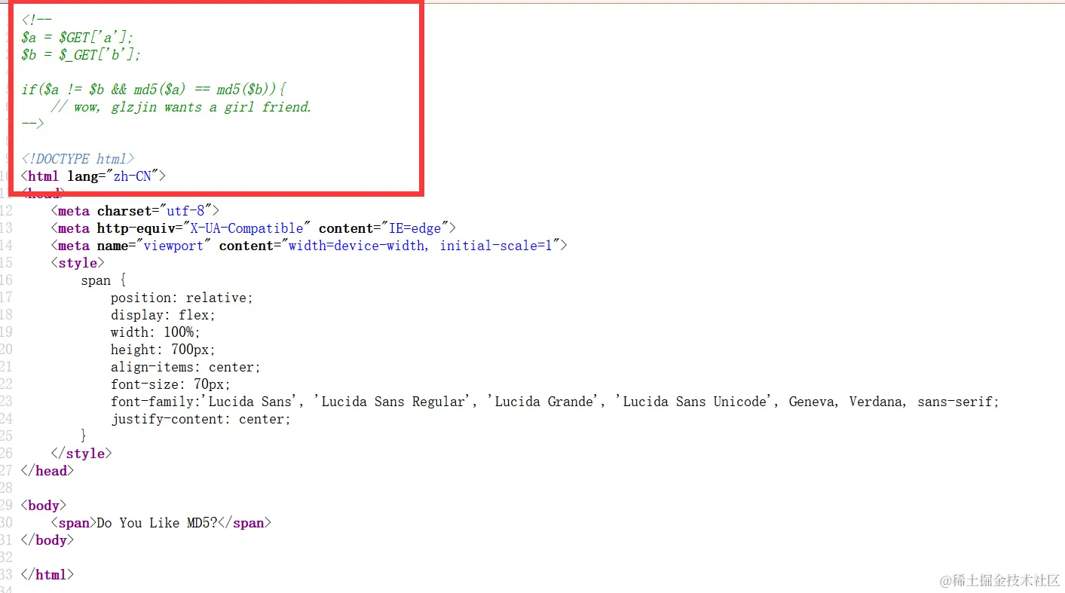This screenshot has height=593, width=1065.
Task: Click the "<!--" comment opening marker
Action: tap(37, 20)
